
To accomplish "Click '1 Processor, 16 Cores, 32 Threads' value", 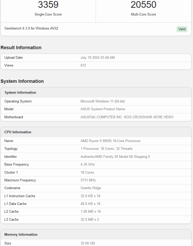I will pos(107,149).
